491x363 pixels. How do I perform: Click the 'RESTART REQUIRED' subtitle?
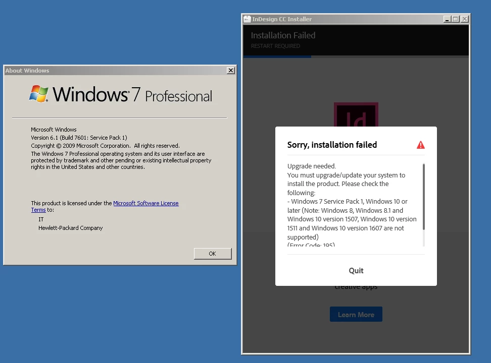(x=275, y=46)
